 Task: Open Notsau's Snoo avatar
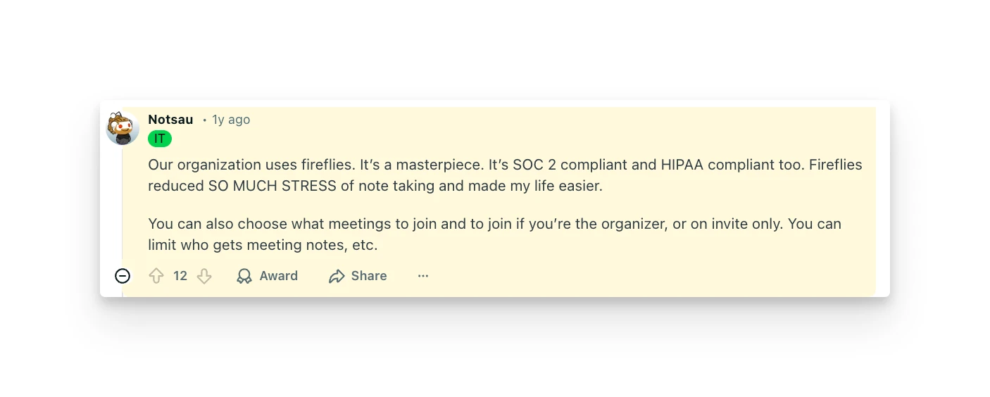click(x=123, y=129)
